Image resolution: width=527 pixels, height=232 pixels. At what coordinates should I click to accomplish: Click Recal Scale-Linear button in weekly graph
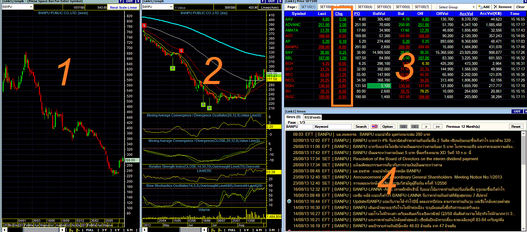click(123, 7)
